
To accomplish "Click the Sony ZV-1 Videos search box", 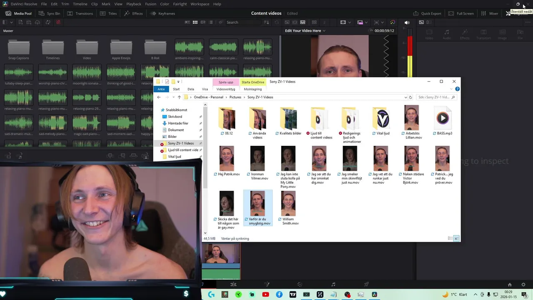I will [x=436, y=97].
